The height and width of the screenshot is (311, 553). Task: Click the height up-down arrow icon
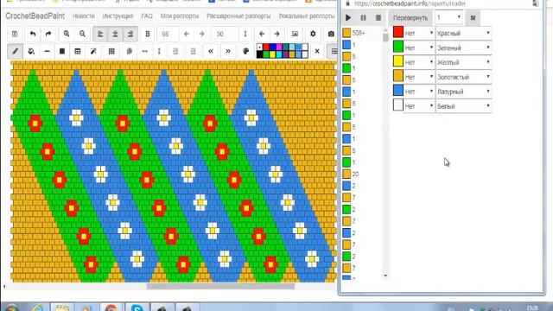coord(245,34)
